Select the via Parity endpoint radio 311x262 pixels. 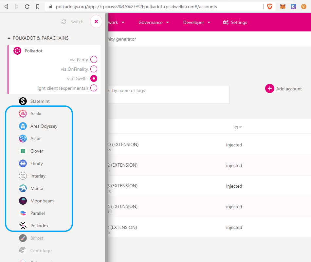click(x=94, y=60)
